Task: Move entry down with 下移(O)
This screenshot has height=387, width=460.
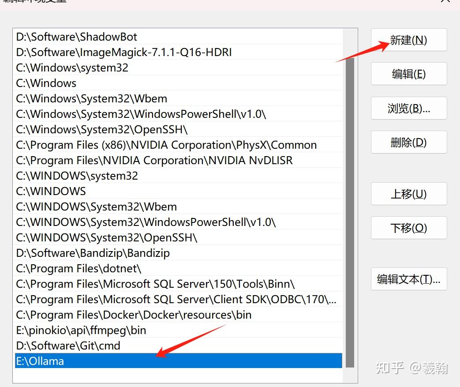Action: [x=409, y=228]
